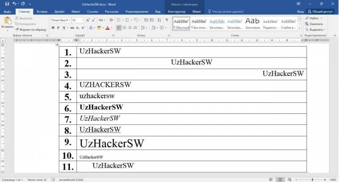339x182 pixels.
Task: Click the zoom slider handle
Action: click(x=312, y=179)
